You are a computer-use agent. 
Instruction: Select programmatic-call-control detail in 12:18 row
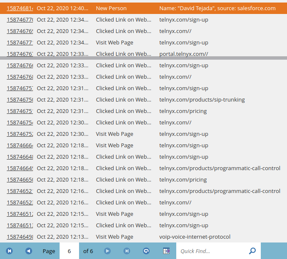click(x=220, y=168)
